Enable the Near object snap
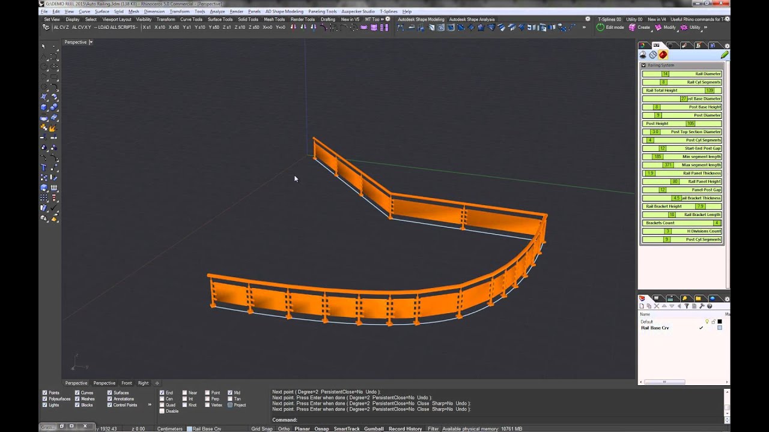Viewport: 769px width, 432px height. [184, 393]
